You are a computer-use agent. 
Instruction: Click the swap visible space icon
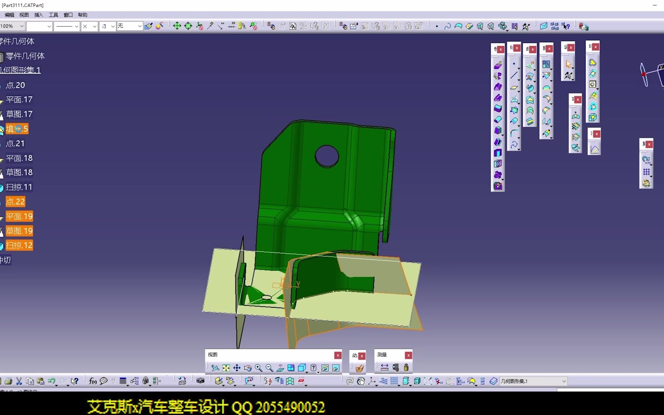click(x=336, y=368)
